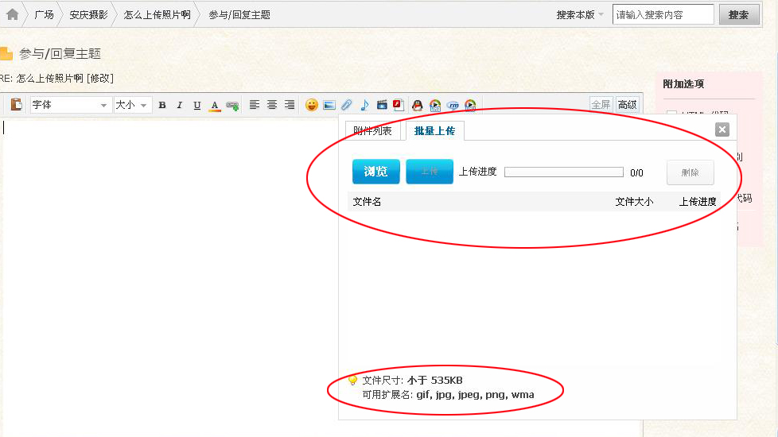Image resolution: width=778 pixels, height=437 pixels.
Task: Expand the 搜索本版 search scope dropdown
Action: coord(581,14)
